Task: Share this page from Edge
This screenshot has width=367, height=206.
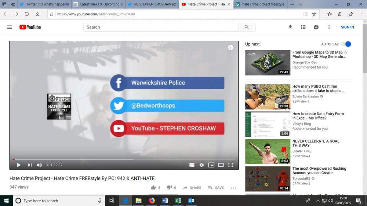Action: pos(350,14)
